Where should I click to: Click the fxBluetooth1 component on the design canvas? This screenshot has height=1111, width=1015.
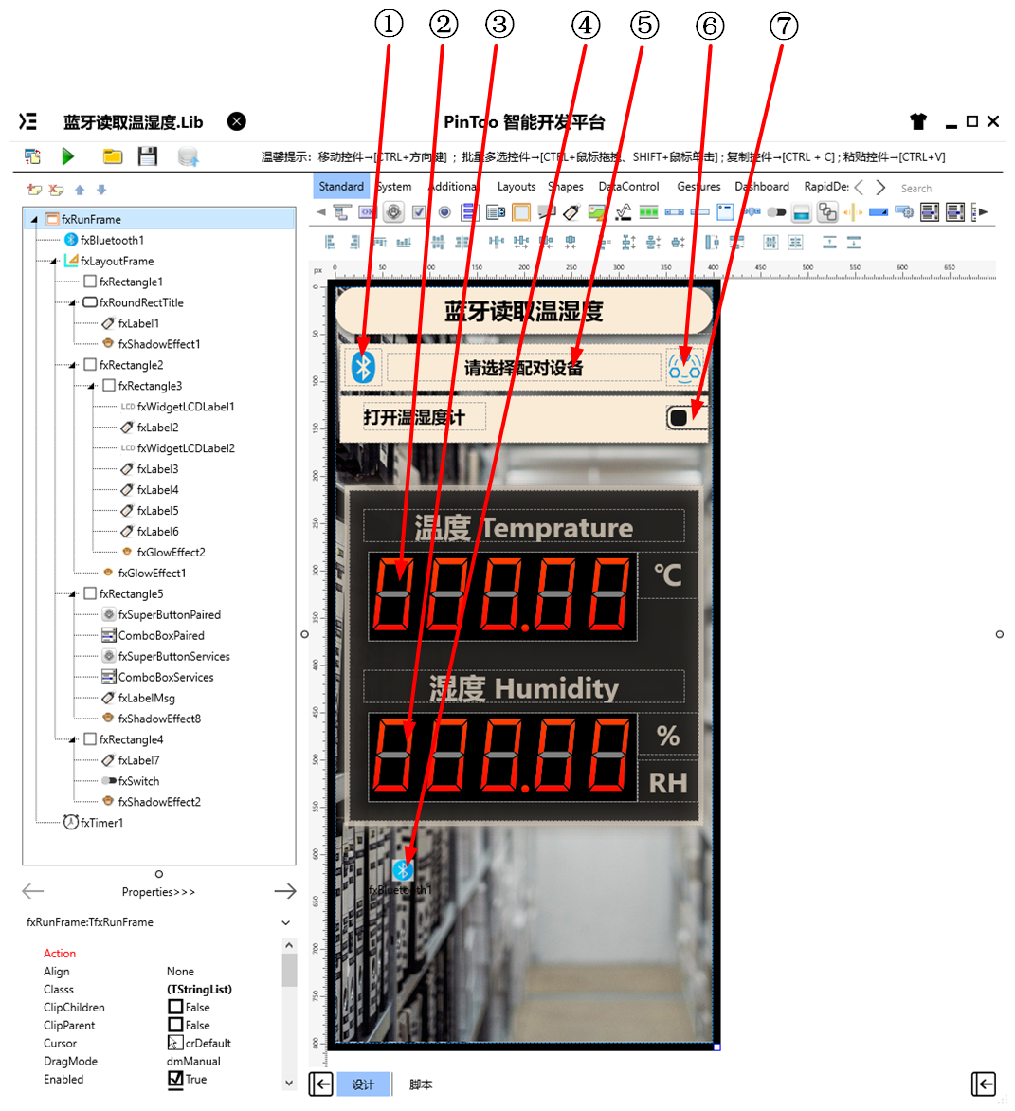pos(403,870)
